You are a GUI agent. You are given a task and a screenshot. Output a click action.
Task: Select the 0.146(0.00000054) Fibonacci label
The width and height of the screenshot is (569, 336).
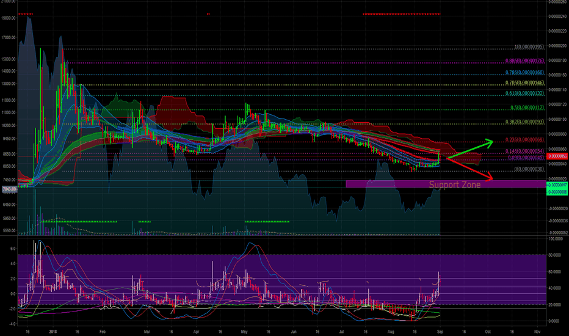coord(524,151)
